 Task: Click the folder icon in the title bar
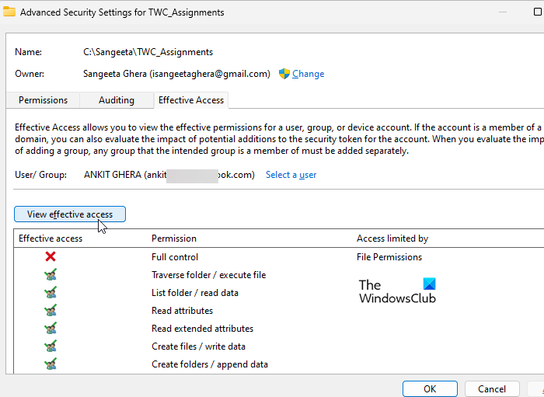pyautogui.click(x=9, y=12)
